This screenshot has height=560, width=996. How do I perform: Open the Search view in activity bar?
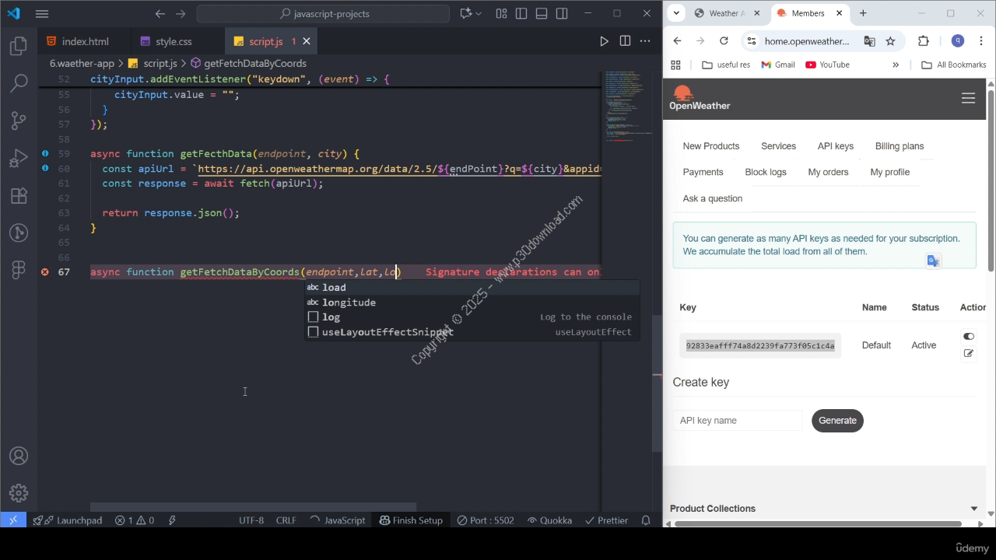tap(19, 82)
